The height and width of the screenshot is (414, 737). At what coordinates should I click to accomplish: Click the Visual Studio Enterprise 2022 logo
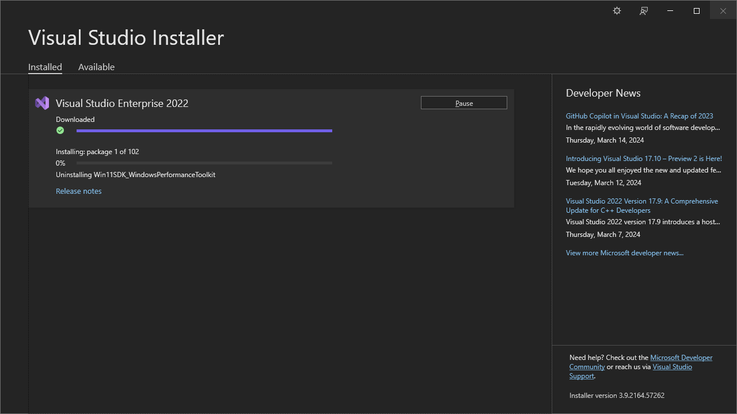[41, 103]
